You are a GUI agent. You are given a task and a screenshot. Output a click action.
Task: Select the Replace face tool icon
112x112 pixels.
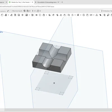[x=64, y=15]
